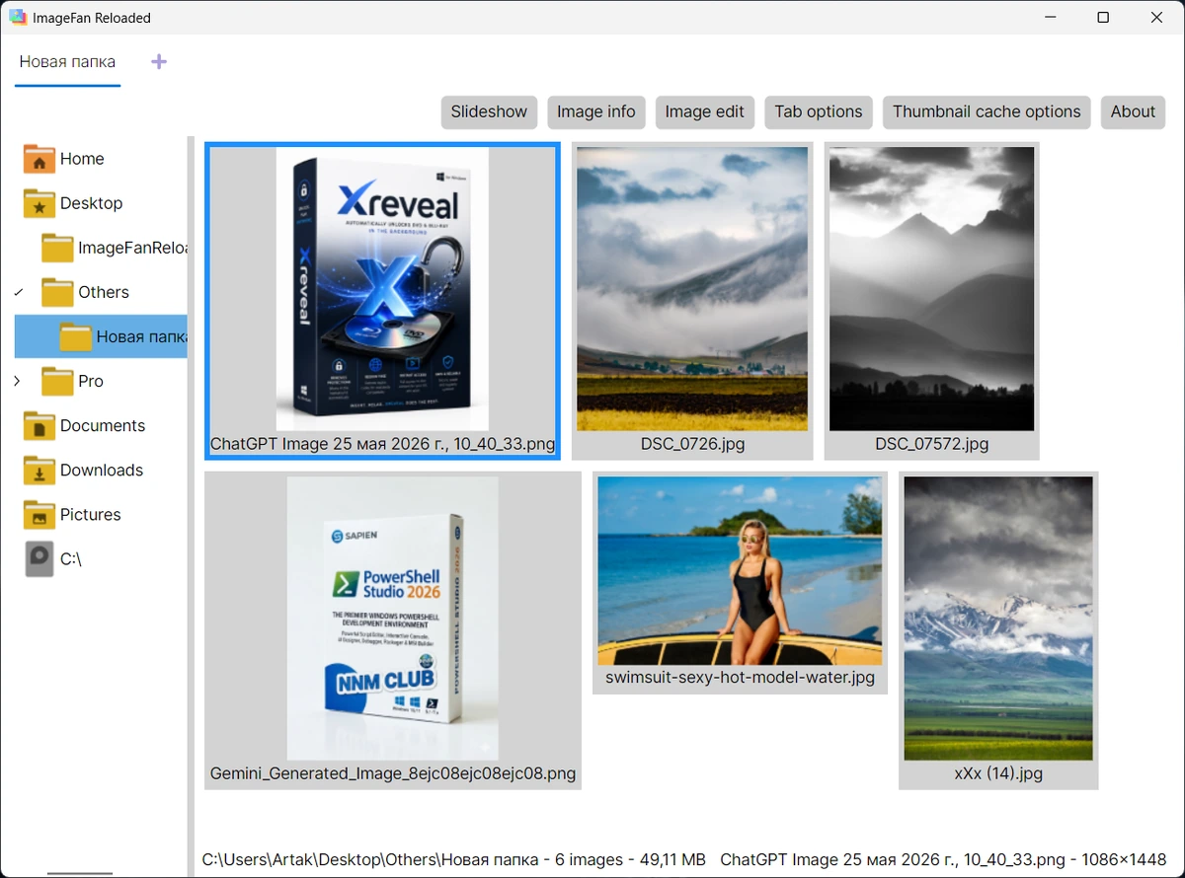Click the ImageFanReloaded folder icon
The width and height of the screenshot is (1185, 878).
57,248
